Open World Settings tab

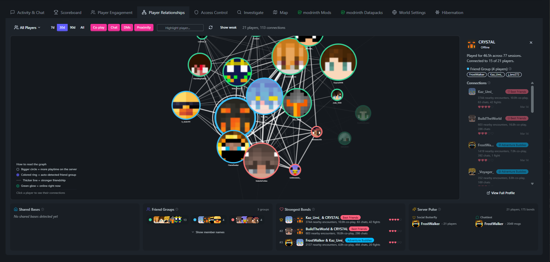pos(409,13)
